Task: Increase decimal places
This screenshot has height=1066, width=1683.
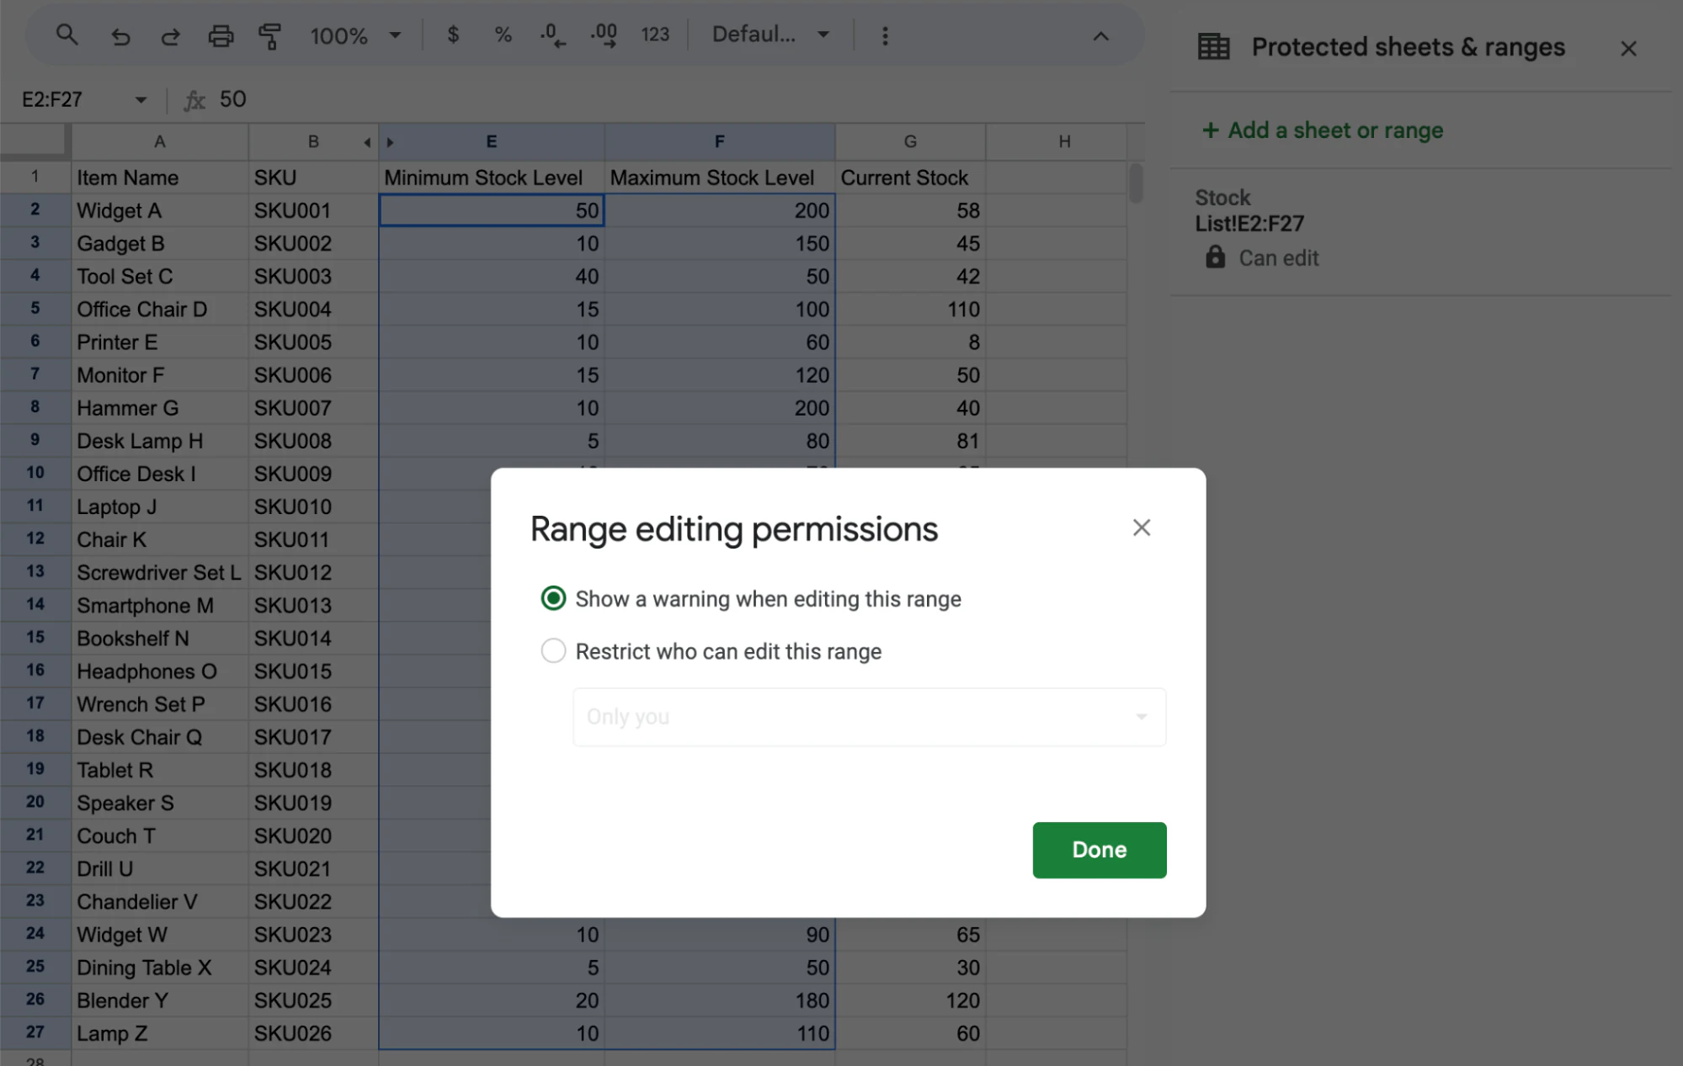Action: pyautogui.click(x=604, y=34)
